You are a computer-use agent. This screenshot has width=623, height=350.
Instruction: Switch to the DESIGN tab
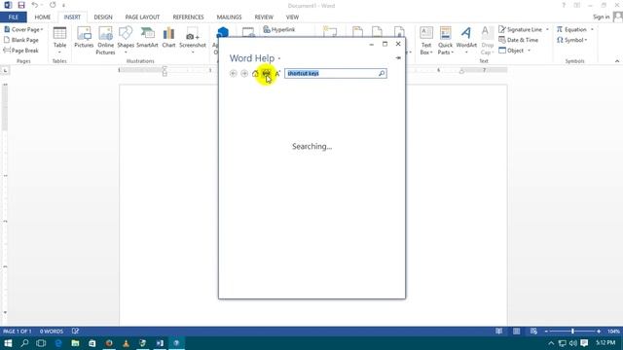click(103, 17)
